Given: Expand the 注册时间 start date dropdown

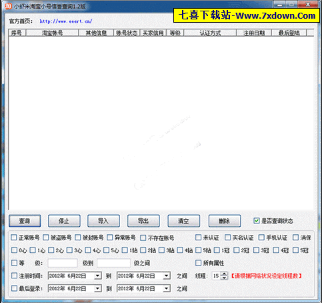Looking at the screenshot, I should coord(97,276).
